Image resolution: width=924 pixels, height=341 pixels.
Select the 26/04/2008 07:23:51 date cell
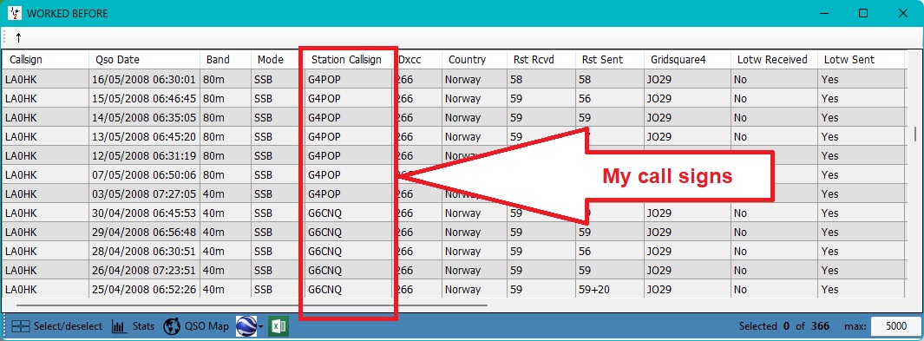(x=144, y=271)
